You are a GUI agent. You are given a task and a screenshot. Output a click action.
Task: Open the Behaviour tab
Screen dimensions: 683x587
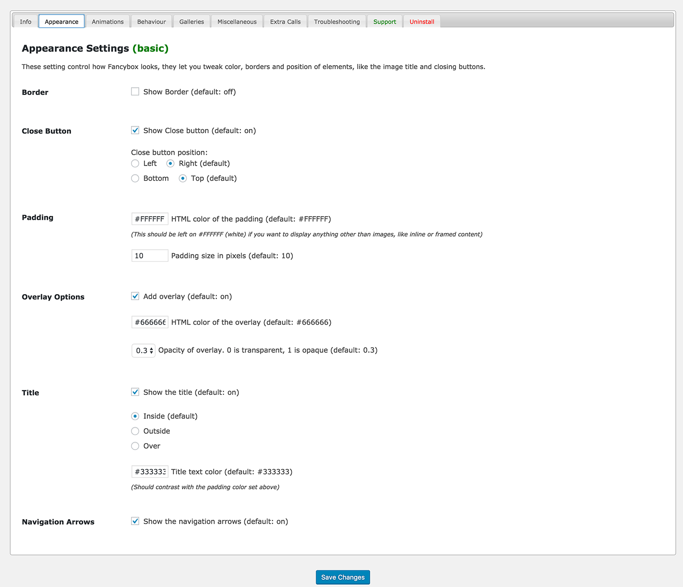[152, 22]
